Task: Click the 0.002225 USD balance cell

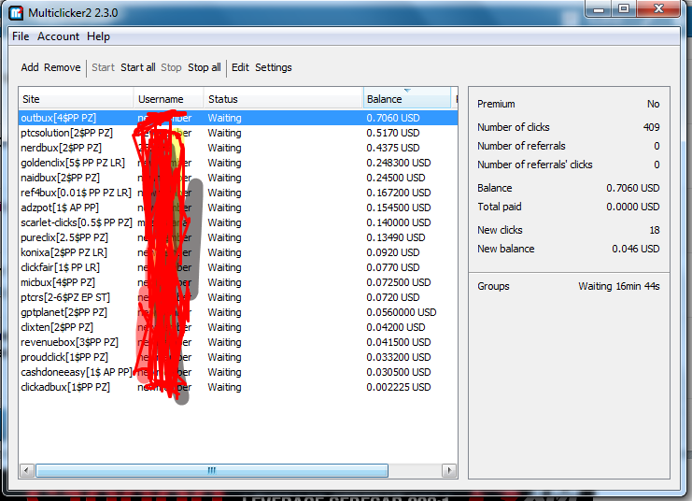Action: [399, 387]
